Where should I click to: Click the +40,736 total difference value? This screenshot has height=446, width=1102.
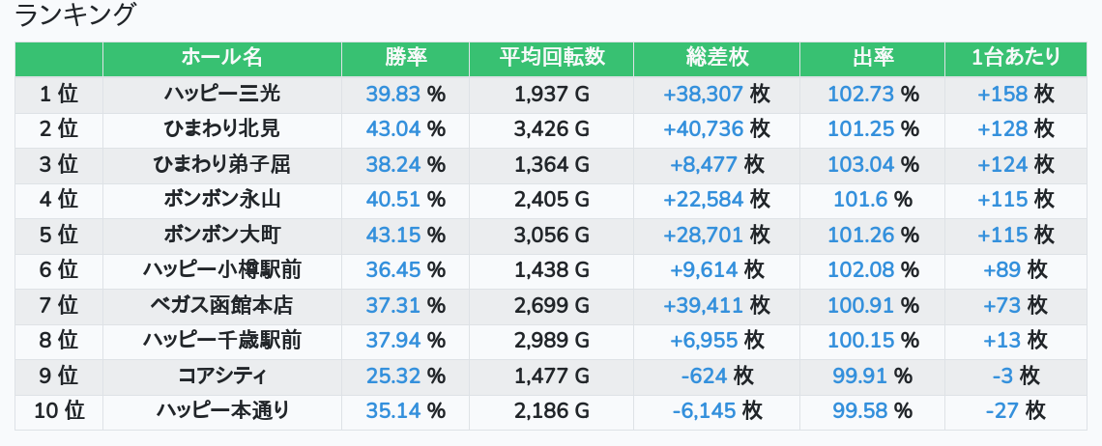(703, 129)
